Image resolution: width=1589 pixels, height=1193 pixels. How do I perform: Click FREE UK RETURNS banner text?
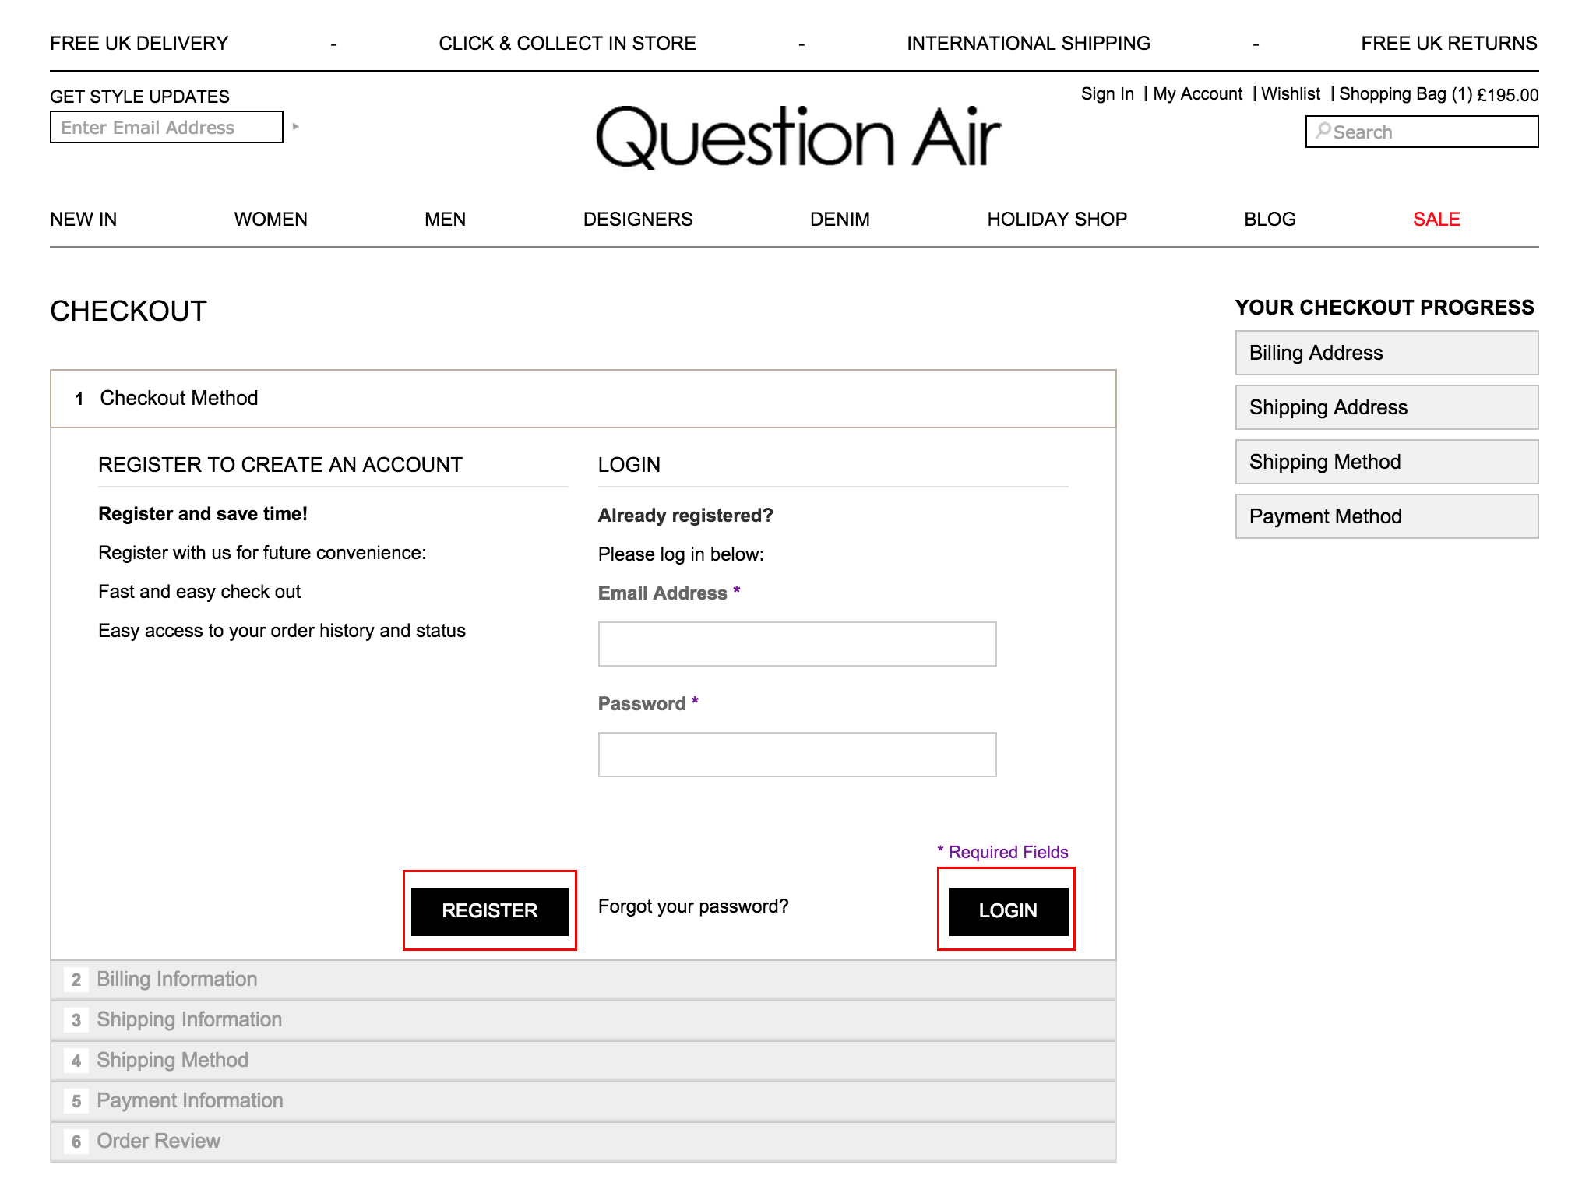[x=1449, y=44]
